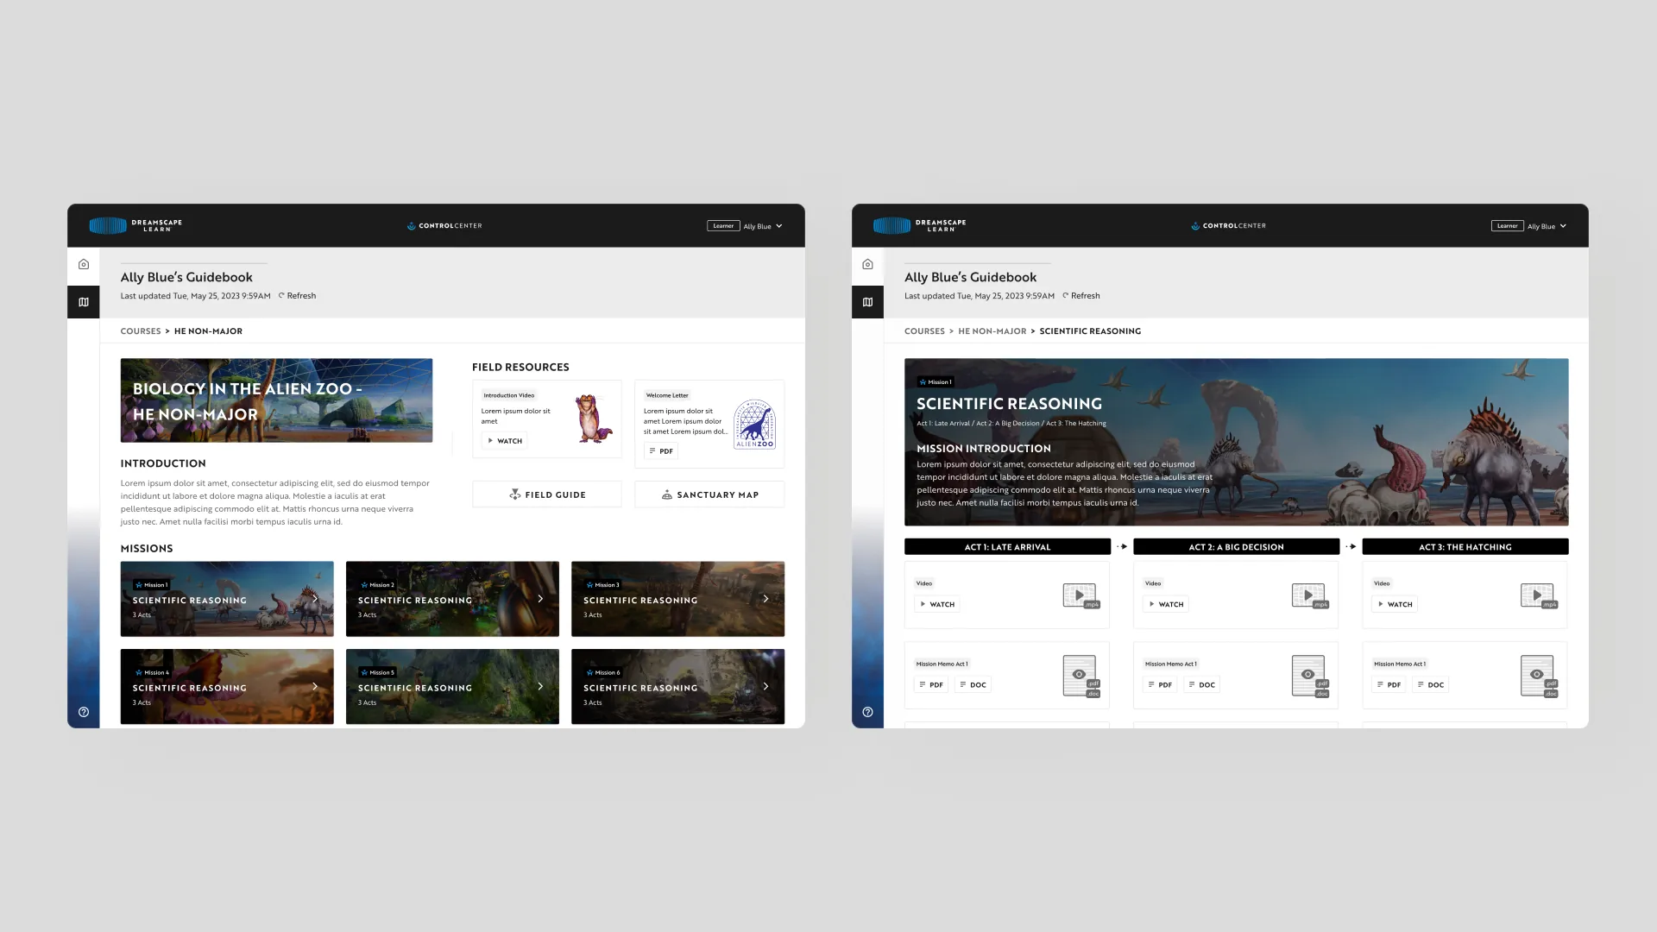Open the Mission 1 Scientific Reasoning card chevron

[x=315, y=599]
